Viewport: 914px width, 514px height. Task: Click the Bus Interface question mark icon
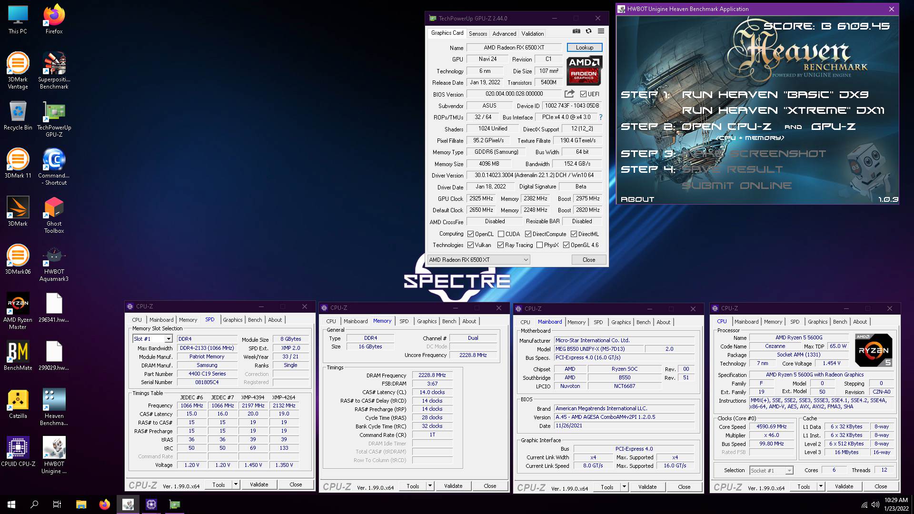click(600, 117)
